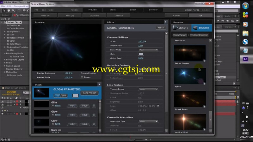
Task: Toggle visibility eye of layer 1
Action: (x=3, y=101)
